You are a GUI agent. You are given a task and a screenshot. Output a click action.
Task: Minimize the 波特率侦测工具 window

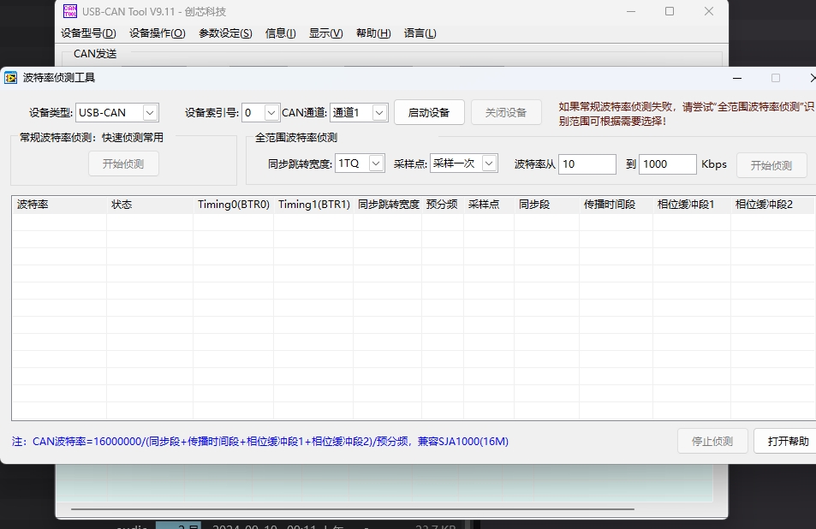pyautogui.click(x=737, y=78)
